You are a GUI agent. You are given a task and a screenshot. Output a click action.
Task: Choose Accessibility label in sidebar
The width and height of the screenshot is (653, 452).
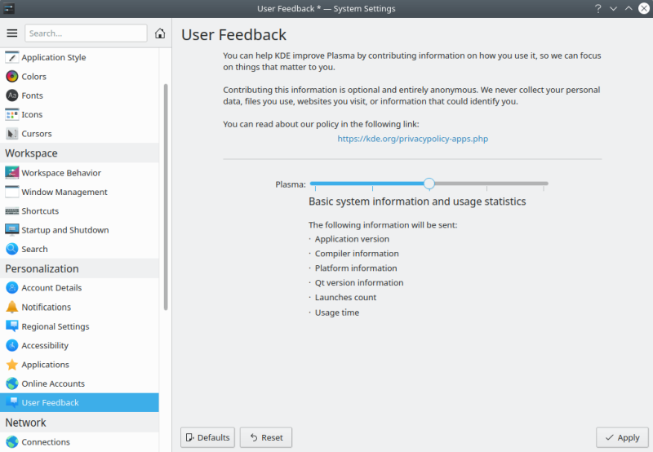point(45,345)
